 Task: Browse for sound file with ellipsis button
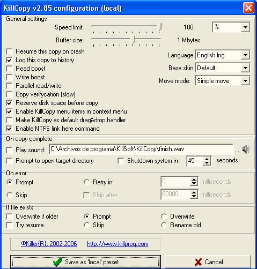point(237,151)
